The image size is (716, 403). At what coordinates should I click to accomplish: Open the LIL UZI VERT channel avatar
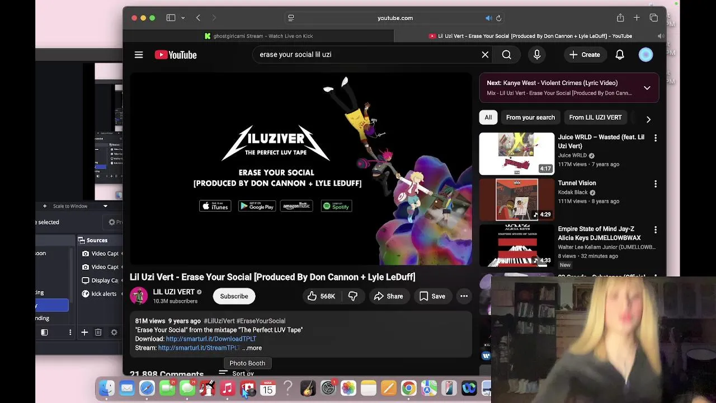139,296
